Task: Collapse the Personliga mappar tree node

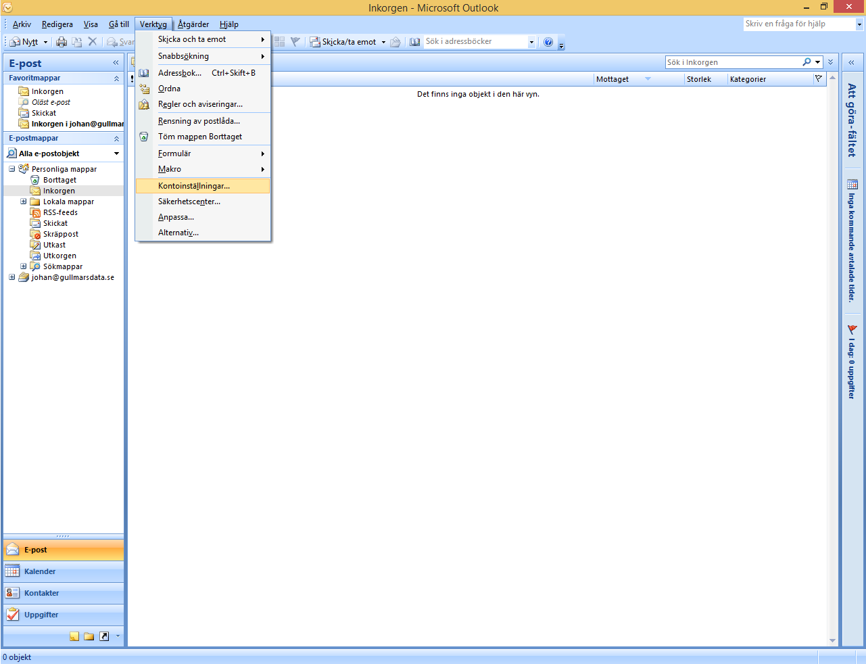Action: point(11,169)
